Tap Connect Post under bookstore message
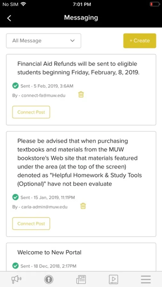Image resolution: width=162 pixels, height=287 pixels. [x=31, y=224]
